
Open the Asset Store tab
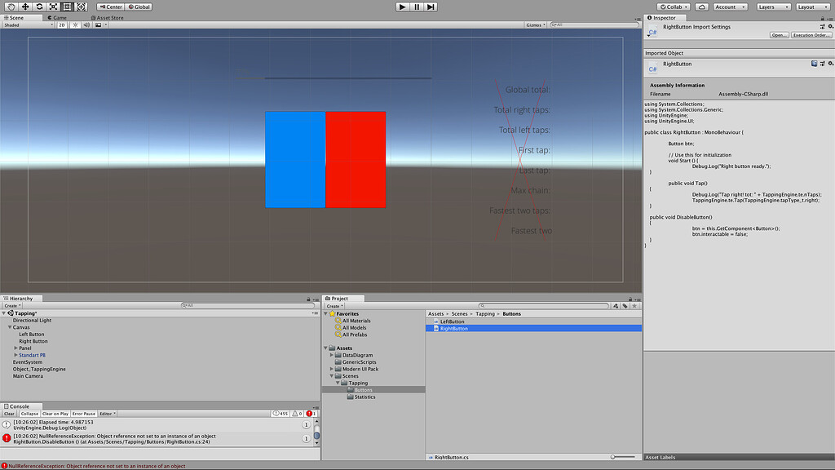110,17
